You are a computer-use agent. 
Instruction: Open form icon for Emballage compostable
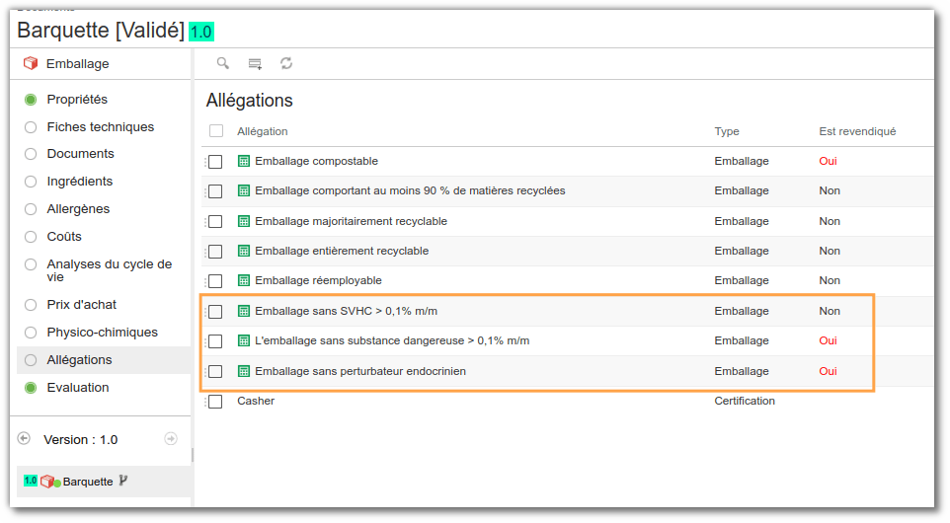click(244, 161)
